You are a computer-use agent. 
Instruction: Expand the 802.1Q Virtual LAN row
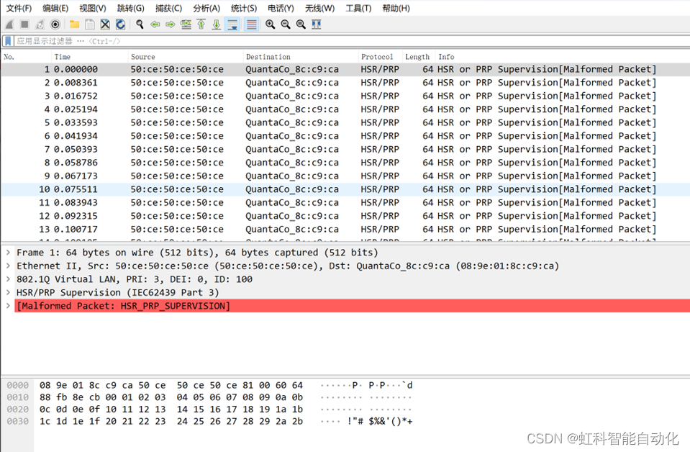[8, 279]
